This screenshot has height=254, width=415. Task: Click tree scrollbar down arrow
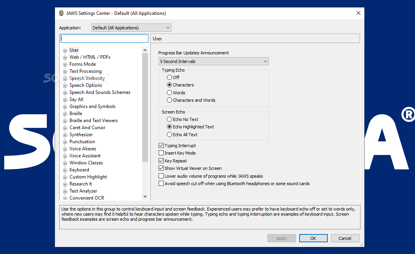[x=145, y=196]
